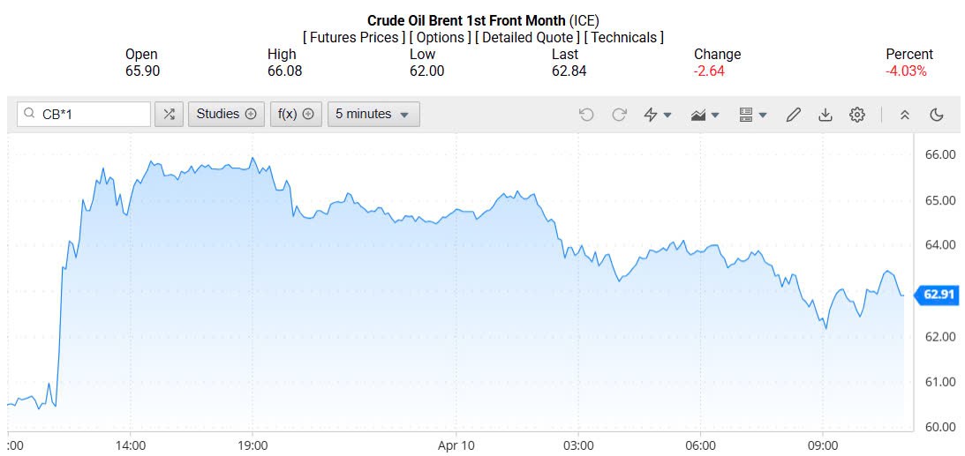This screenshot has height=456, width=965.
Task: Open the 5 minutes interval dropdown
Action: tap(373, 114)
